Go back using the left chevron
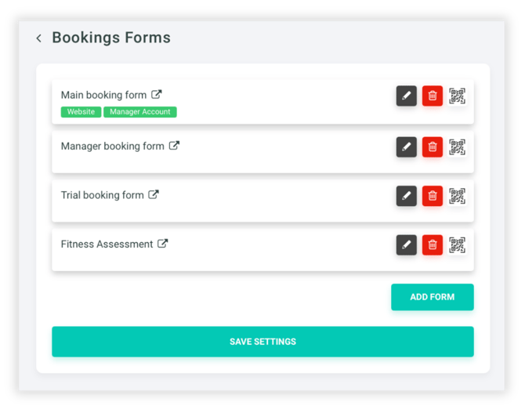 (x=39, y=38)
